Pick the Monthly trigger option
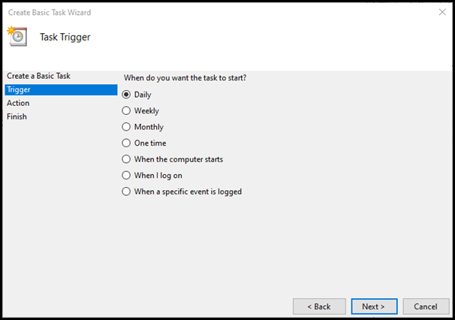This screenshot has width=455, height=320. [x=126, y=127]
